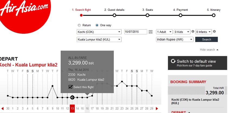Select date 13 in the date strip
This screenshot has width=228, height=113.
tap(72, 108)
